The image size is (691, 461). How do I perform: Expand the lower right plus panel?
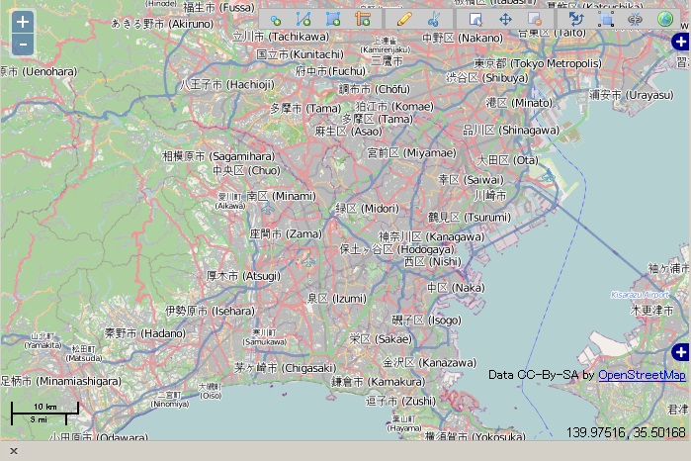pyautogui.click(x=680, y=352)
